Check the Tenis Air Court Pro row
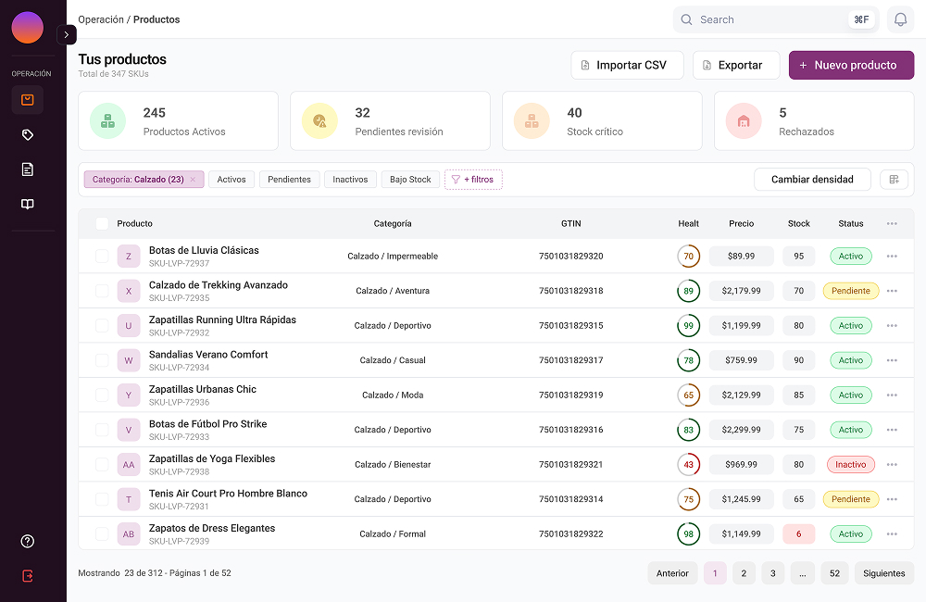Image resolution: width=926 pixels, height=602 pixels. point(102,499)
